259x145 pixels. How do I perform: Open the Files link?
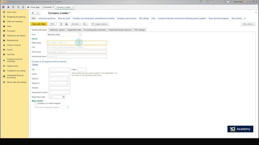(153, 19)
